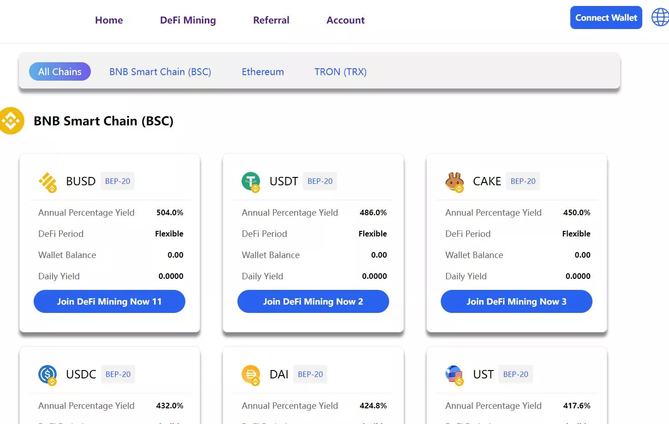669x424 pixels.
Task: Open the Home page
Action: coord(109,20)
